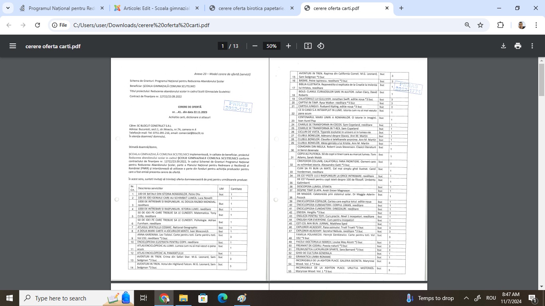The height and width of the screenshot is (306, 545).
Task: Click the 50% zoom level field
Action: tap(272, 46)
